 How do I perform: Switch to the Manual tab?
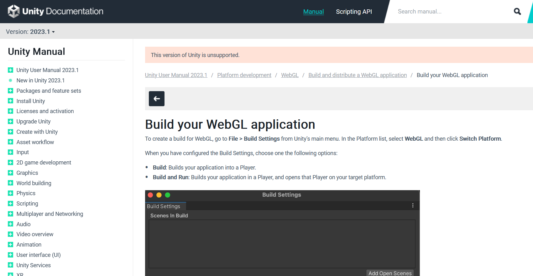313,12
